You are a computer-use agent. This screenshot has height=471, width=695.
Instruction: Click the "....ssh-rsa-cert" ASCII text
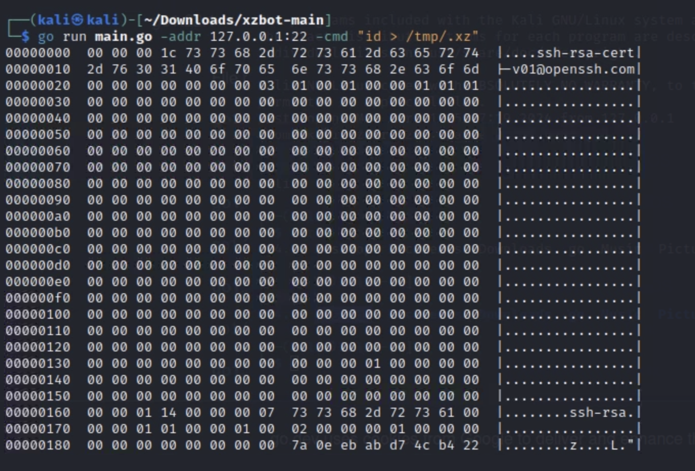tap(569, 53)
